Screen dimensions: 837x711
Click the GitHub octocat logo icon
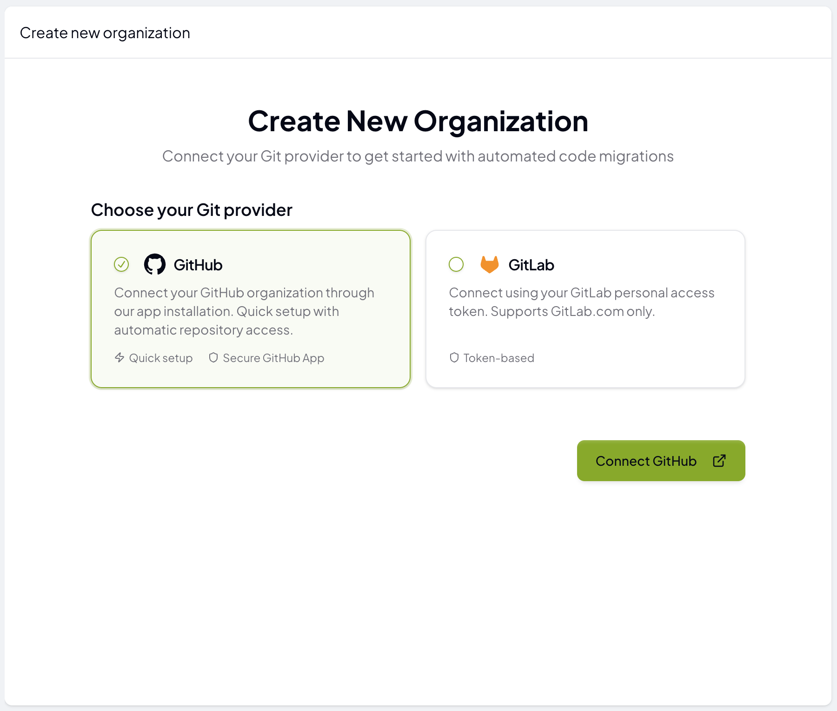point(155,264)
